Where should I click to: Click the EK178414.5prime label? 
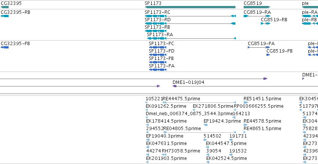point(166,121)
